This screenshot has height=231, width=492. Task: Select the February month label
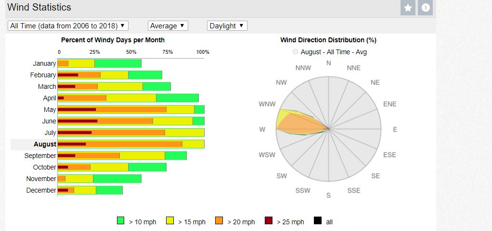pyautogui.click(x=43, y=75)
